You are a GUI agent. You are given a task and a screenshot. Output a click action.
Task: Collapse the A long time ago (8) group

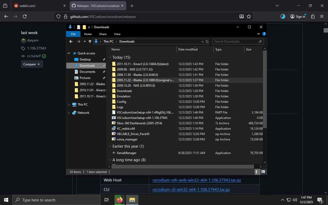point(110,160)
